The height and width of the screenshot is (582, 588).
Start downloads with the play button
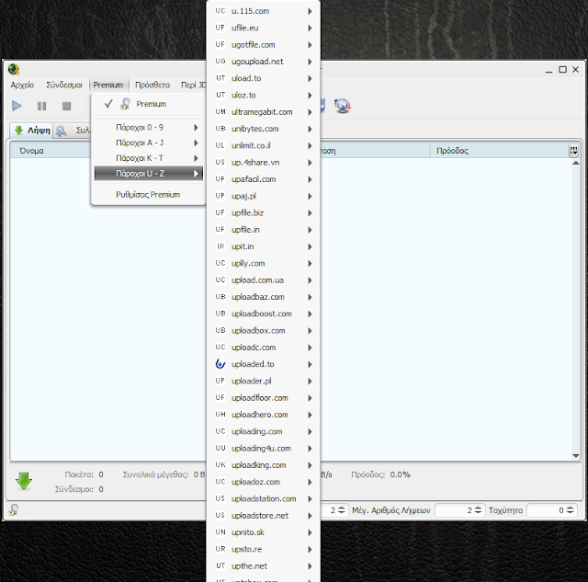click(17, 106)
